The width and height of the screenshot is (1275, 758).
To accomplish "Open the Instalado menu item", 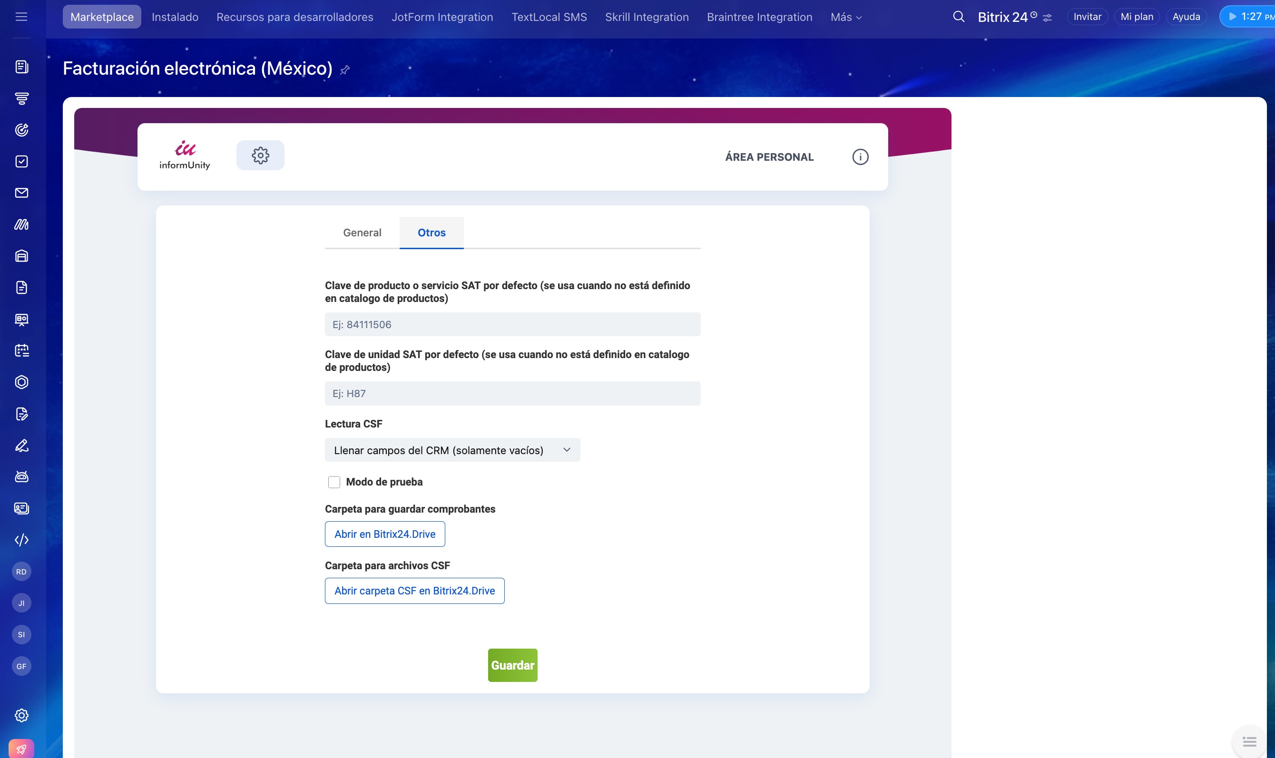I will [x=175, y=17].
